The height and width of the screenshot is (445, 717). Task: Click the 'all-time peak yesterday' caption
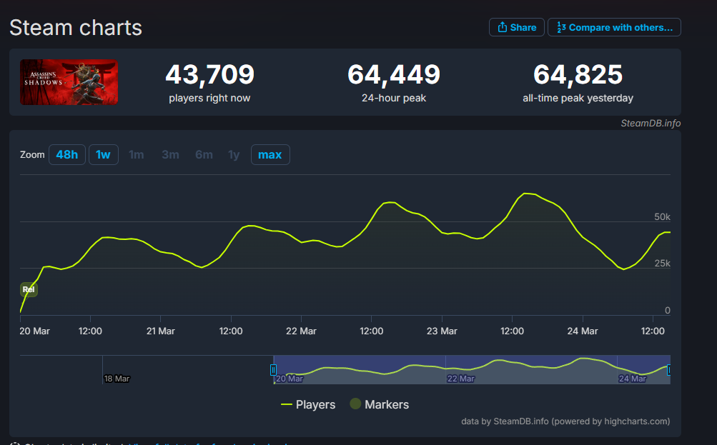(578, 99)
